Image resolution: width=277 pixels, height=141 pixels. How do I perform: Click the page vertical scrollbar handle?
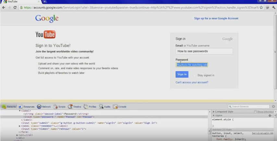275,52
